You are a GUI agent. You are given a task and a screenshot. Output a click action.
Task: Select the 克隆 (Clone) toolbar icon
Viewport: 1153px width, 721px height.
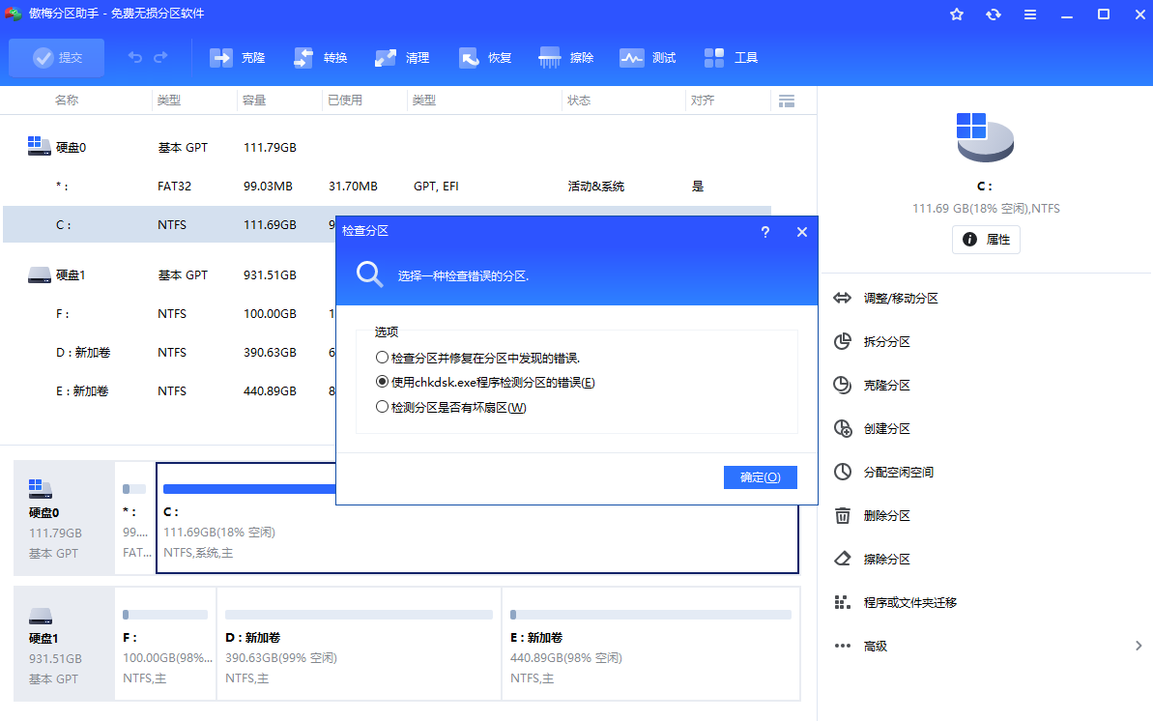[x=238, y=57]
